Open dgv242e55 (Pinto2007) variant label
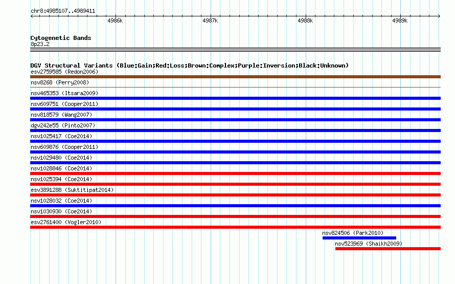Image resolution: width=455 pixels, height=284 pixels. pyautogui.click(x=63, y=125)
